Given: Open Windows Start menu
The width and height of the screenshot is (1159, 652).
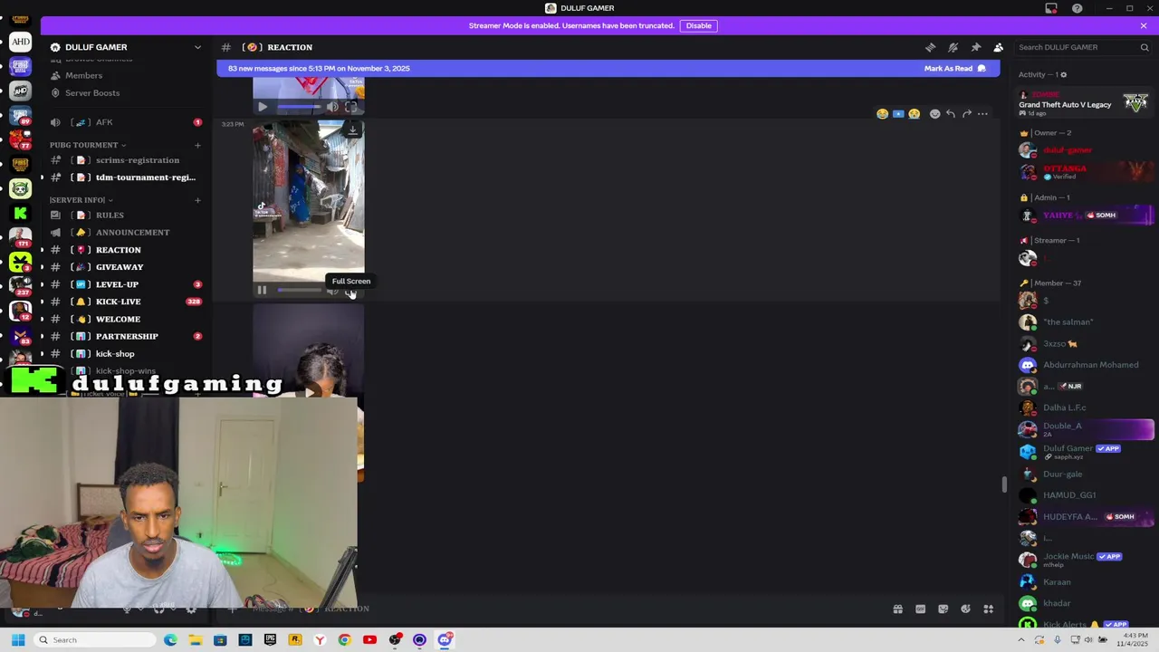Looking at the screenshot, I should 18,640.
